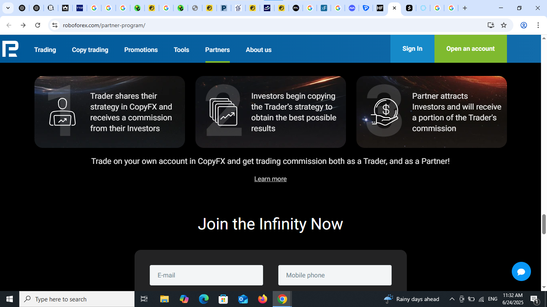Viewport: 547px width, 307px height.
Task: Click the Join the Infinity Now heading
Action: click(x=270, y=224)
